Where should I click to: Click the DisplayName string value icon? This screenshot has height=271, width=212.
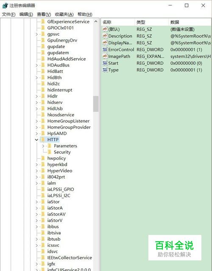click(105, 43)
